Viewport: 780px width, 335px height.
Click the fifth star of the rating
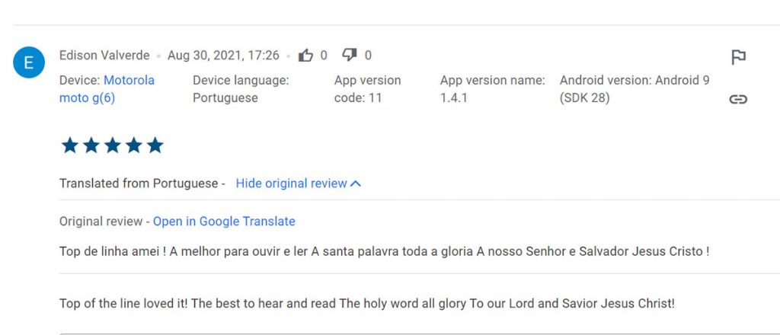click(155, 145)
